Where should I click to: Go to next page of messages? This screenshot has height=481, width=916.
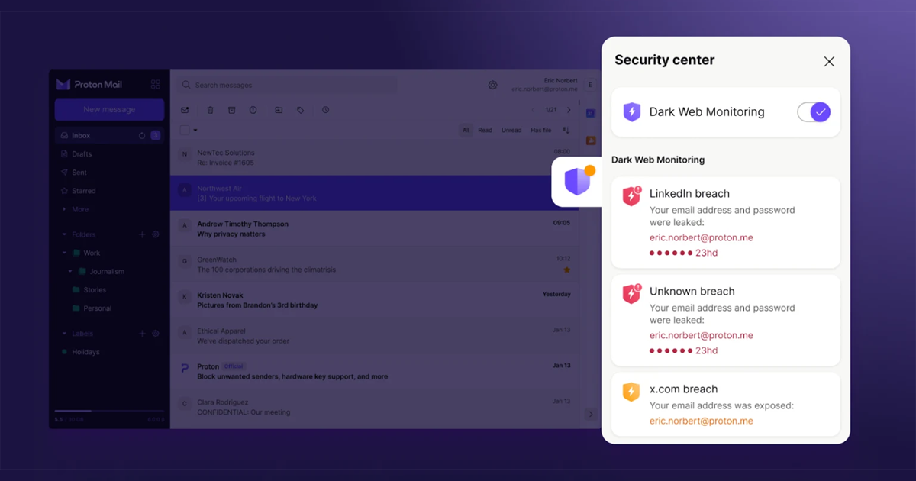click(x=569, y=110)
